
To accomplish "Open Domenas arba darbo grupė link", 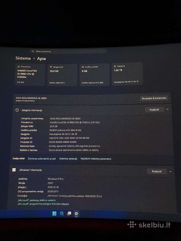I will (42, 159).
